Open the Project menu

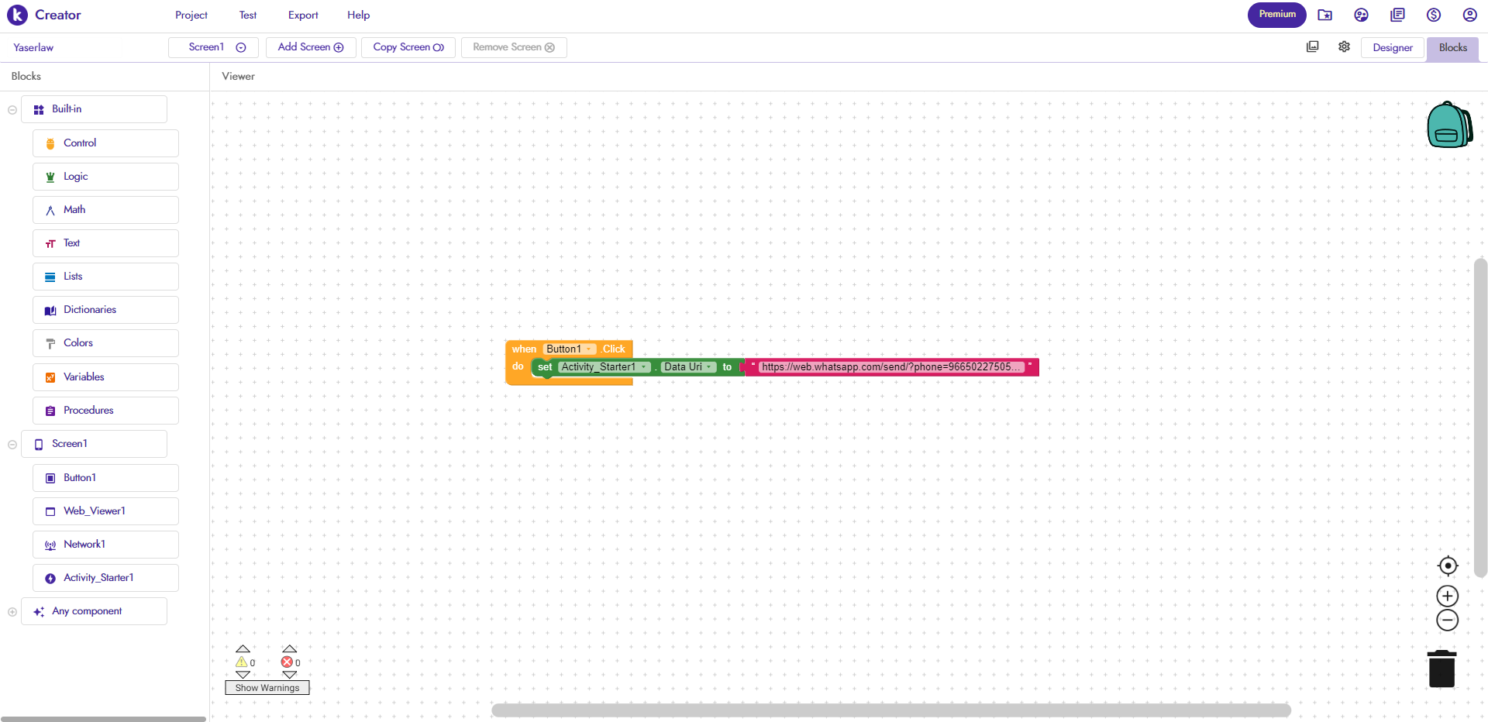point(191,15)
